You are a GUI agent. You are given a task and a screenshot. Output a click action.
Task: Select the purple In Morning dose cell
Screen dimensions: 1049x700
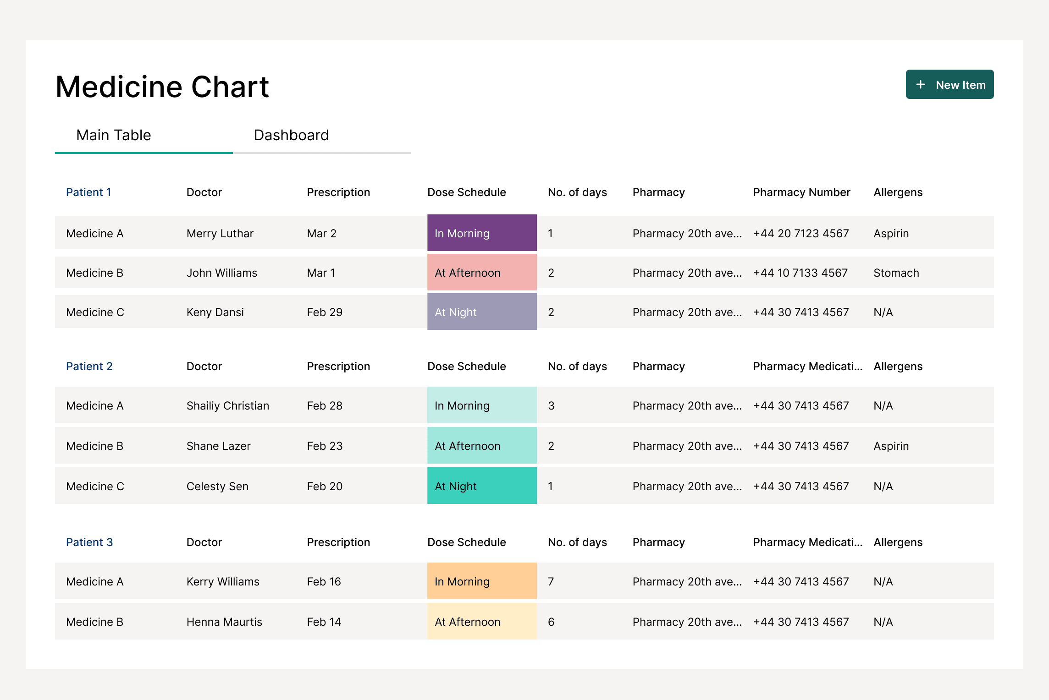[x=481, y=233]
